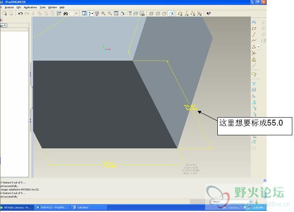294x212 pixels.
Task: Click the Refit model icon
Action: click(x=116, y=13)
